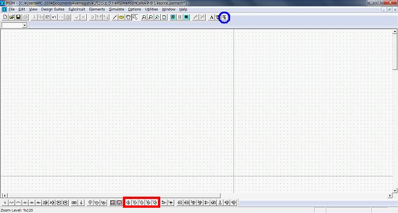Click the Open file folder icon
This screenshot has height=213, width=398.
tap(12, 18)
